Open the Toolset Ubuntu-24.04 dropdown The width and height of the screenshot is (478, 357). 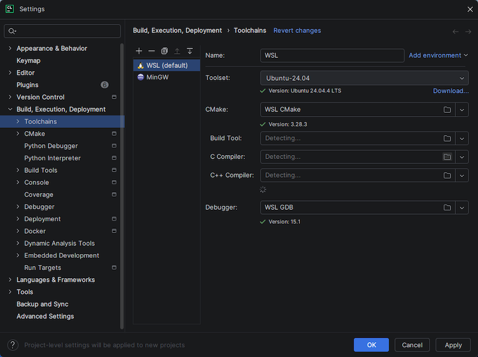[364, 78]
